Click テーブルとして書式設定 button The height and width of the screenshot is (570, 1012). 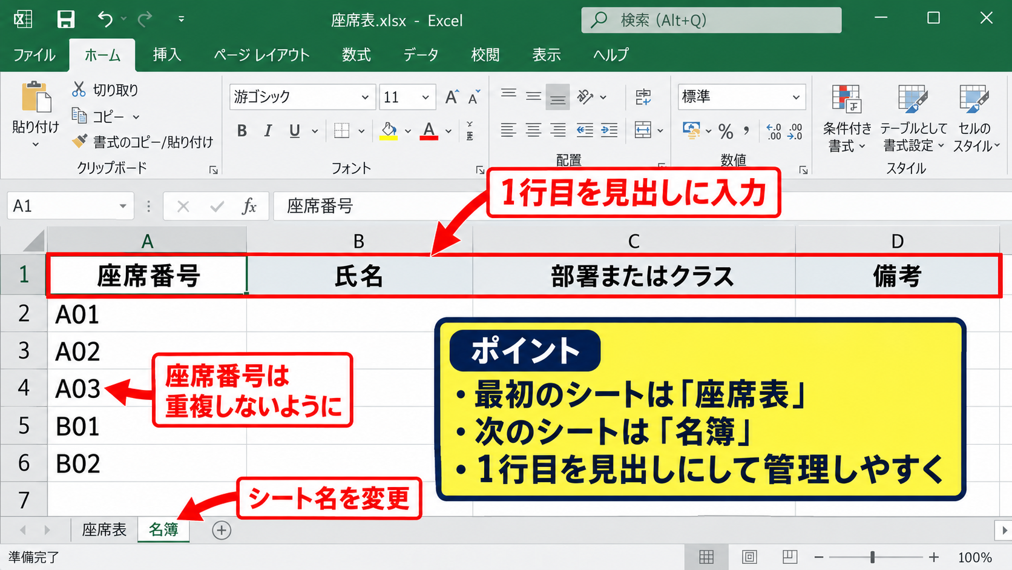(x=913, y=119)
